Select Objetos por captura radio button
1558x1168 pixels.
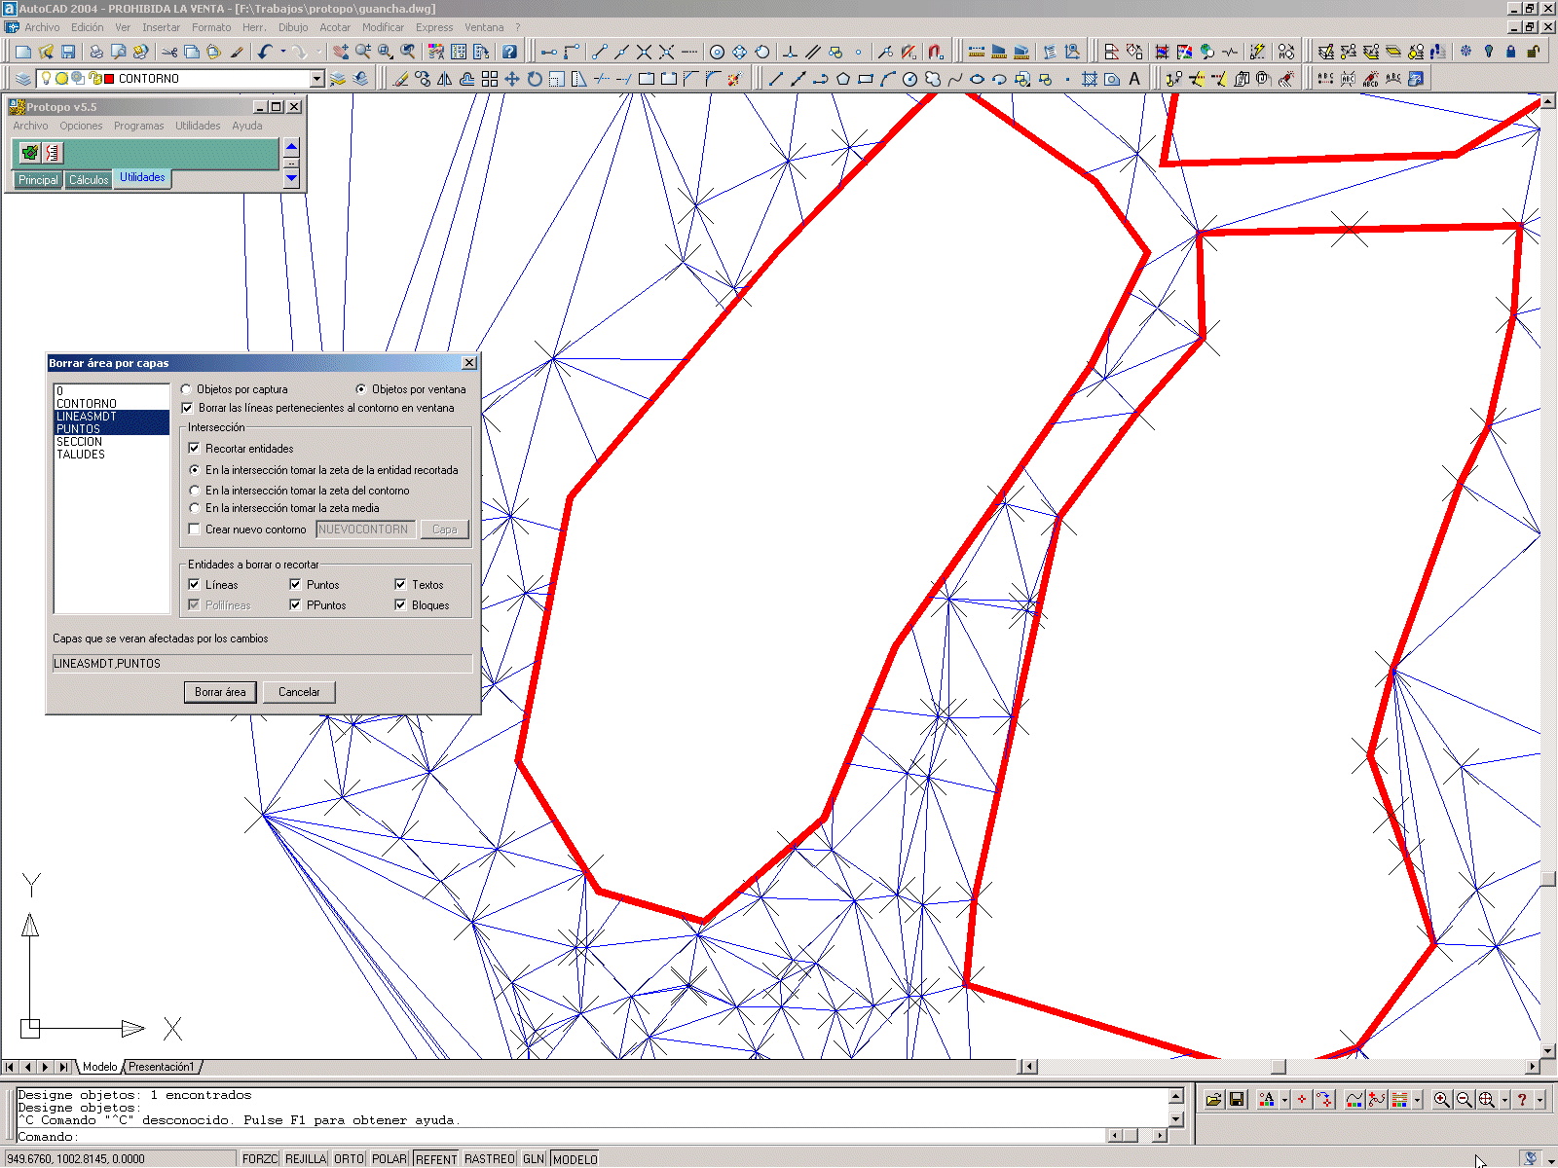coord(186,389)
